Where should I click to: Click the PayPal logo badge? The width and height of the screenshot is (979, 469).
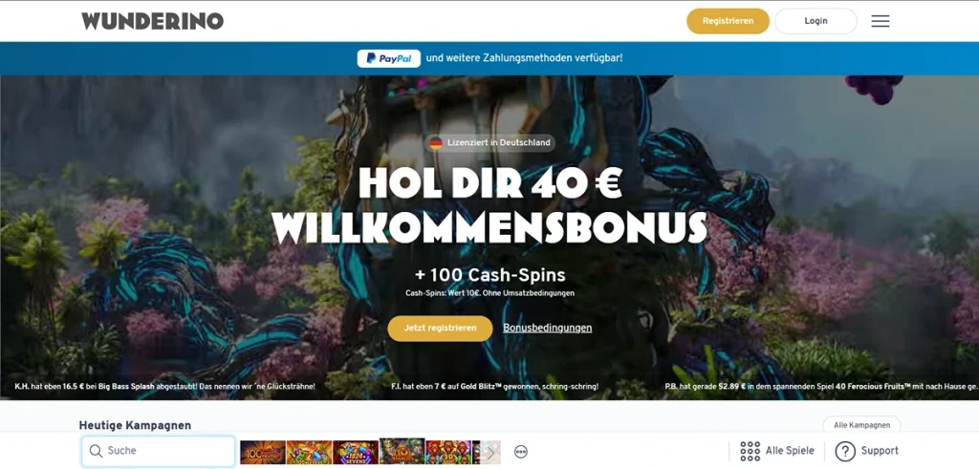[x=388, y=58]
